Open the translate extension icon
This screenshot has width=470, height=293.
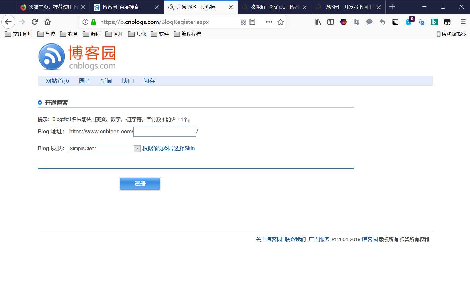pyautogui.click(x=421, y=22)
